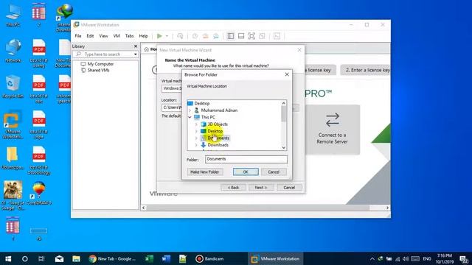Image resolution: width=472 pixels, height=265 pixels.
Task: Open the File menu
Action: pos(78,36)
